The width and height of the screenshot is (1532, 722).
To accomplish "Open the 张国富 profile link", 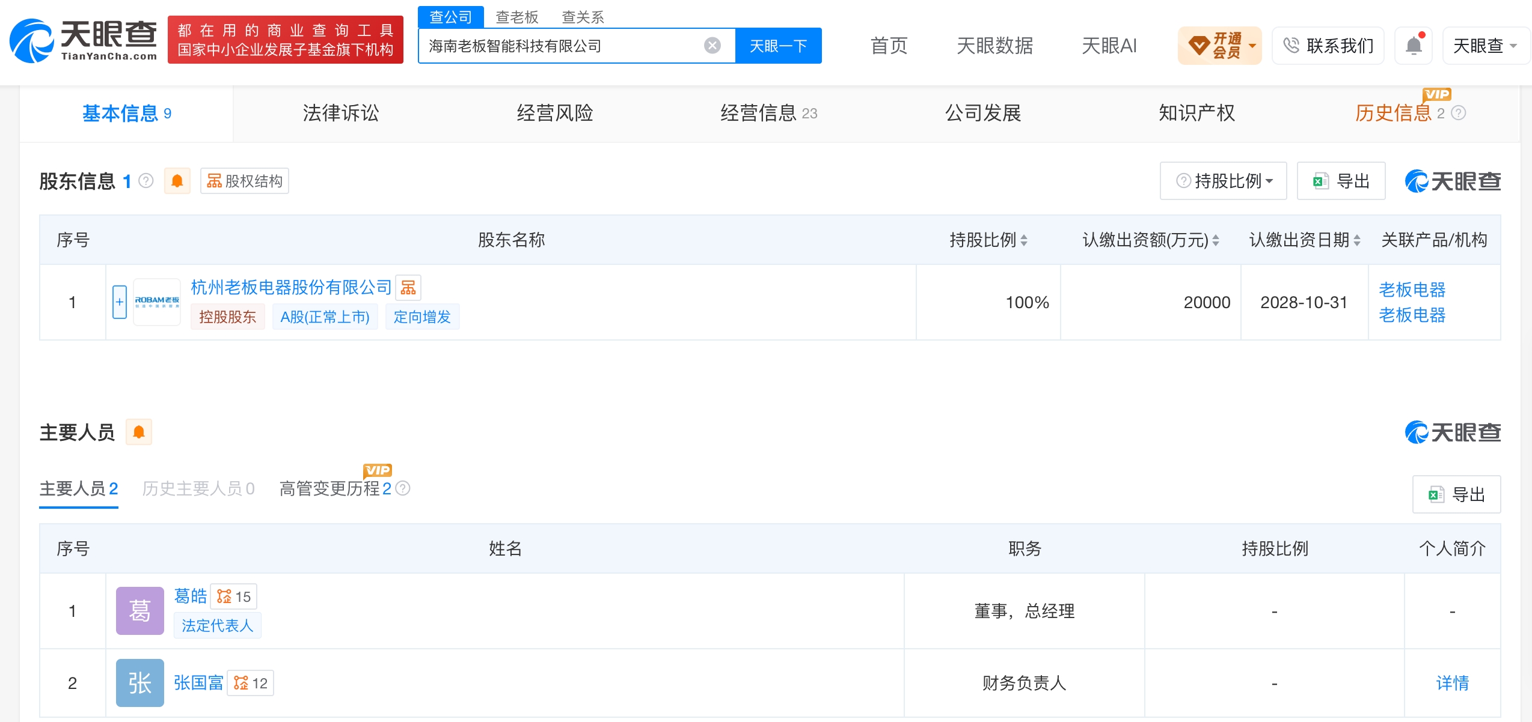I will tap(198, 683).
